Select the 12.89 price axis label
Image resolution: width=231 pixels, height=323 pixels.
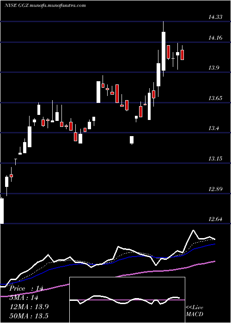click(215, 189)
